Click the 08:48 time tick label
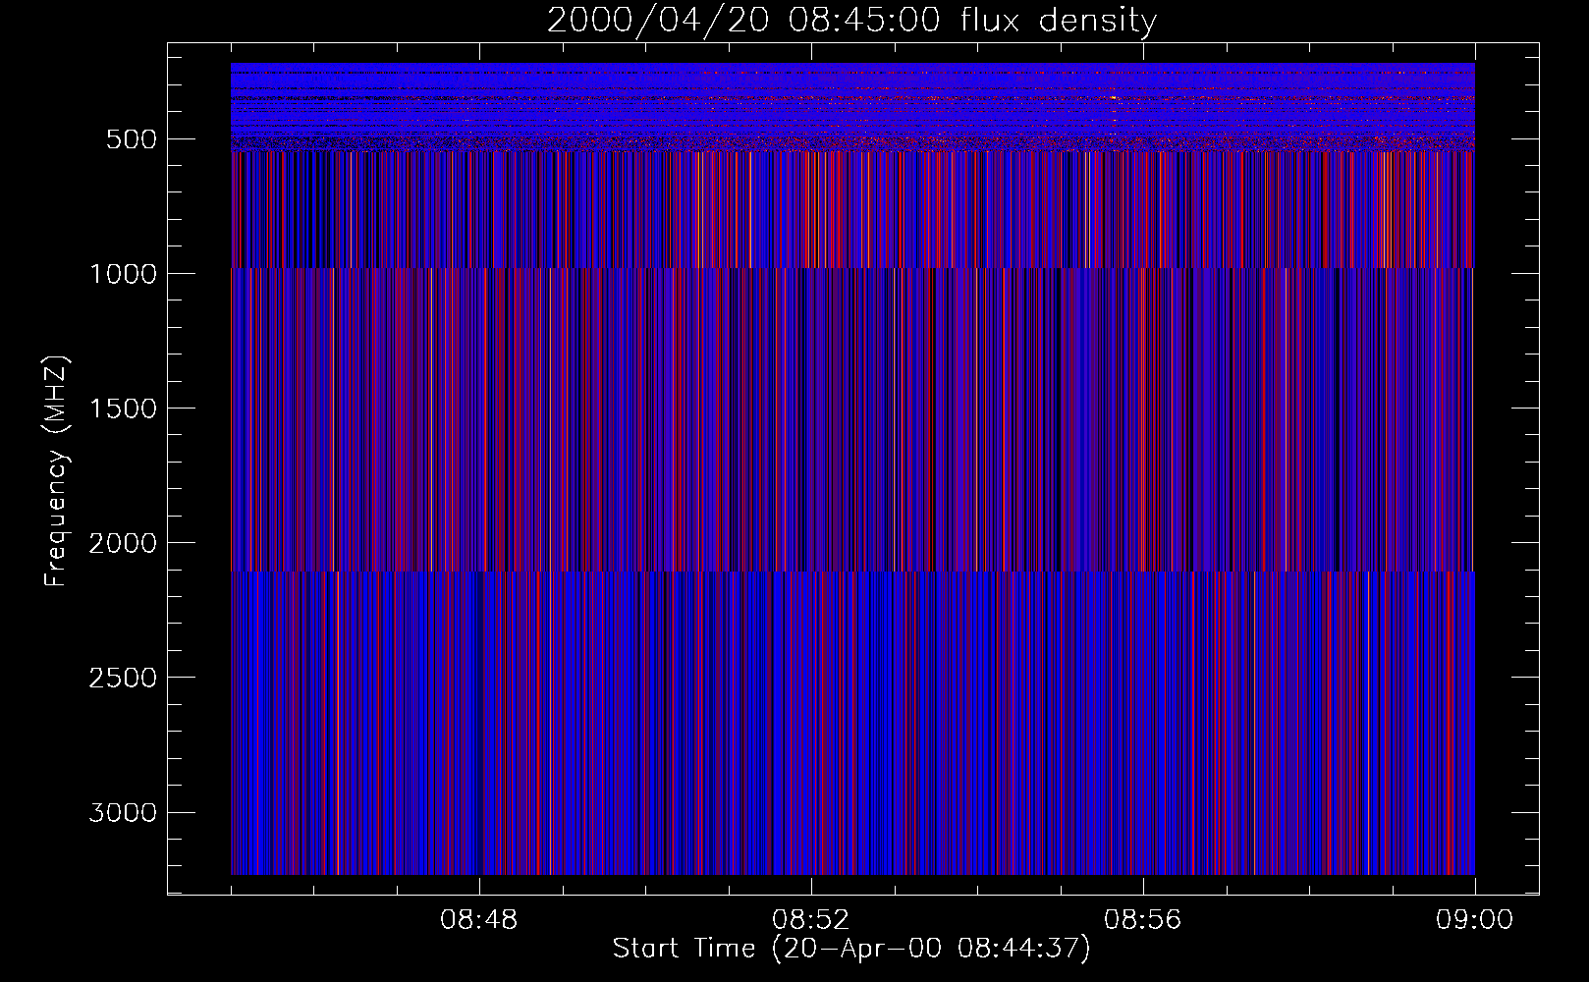 click(x=479, y=920)
